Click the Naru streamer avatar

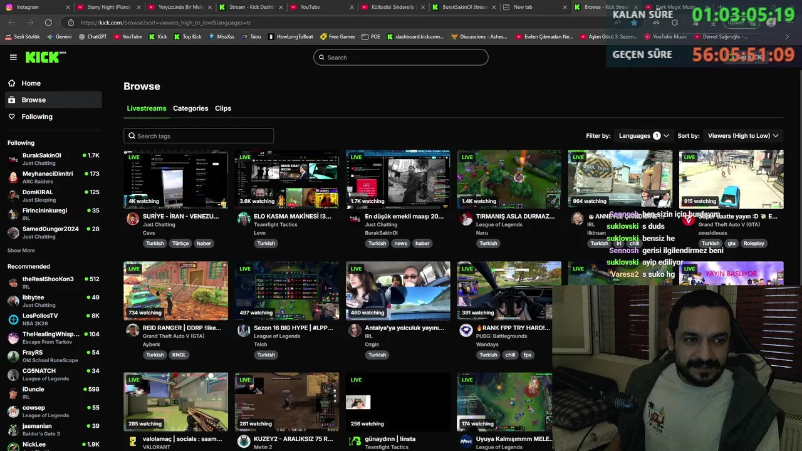466,219
